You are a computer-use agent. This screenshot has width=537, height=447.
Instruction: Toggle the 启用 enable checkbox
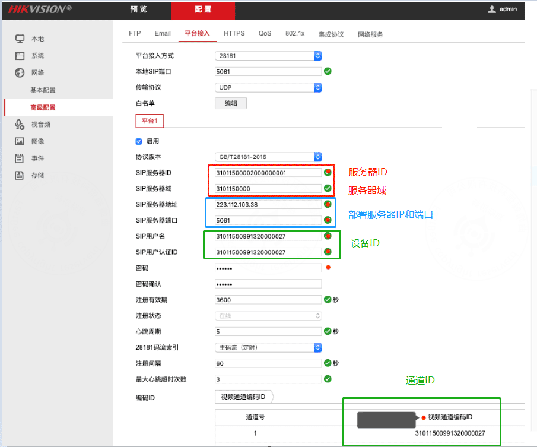click(139, 141)
